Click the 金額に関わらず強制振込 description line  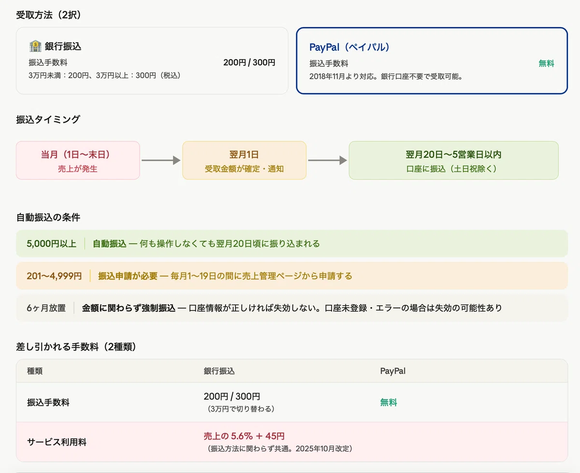[292, 308]
